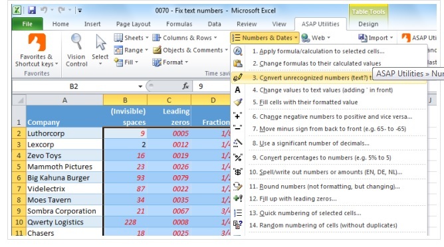Switch to the Insert tab
This screenshot has height=247, width=444.
(x=92, y=24)
